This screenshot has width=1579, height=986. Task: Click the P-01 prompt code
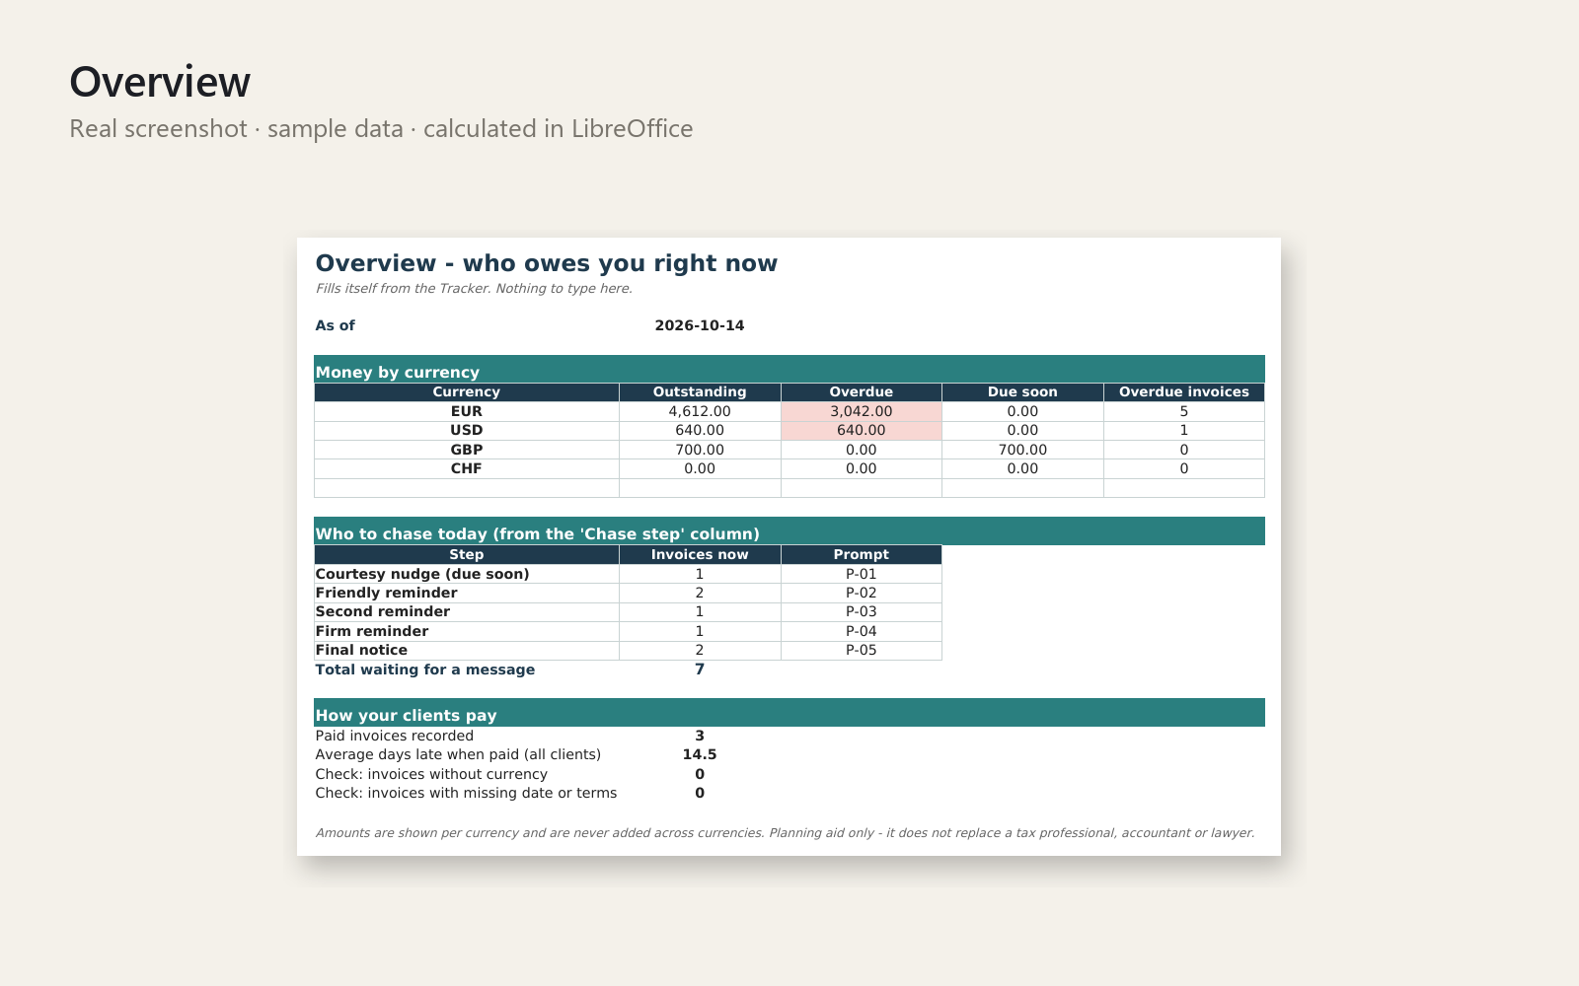point(861,574)
